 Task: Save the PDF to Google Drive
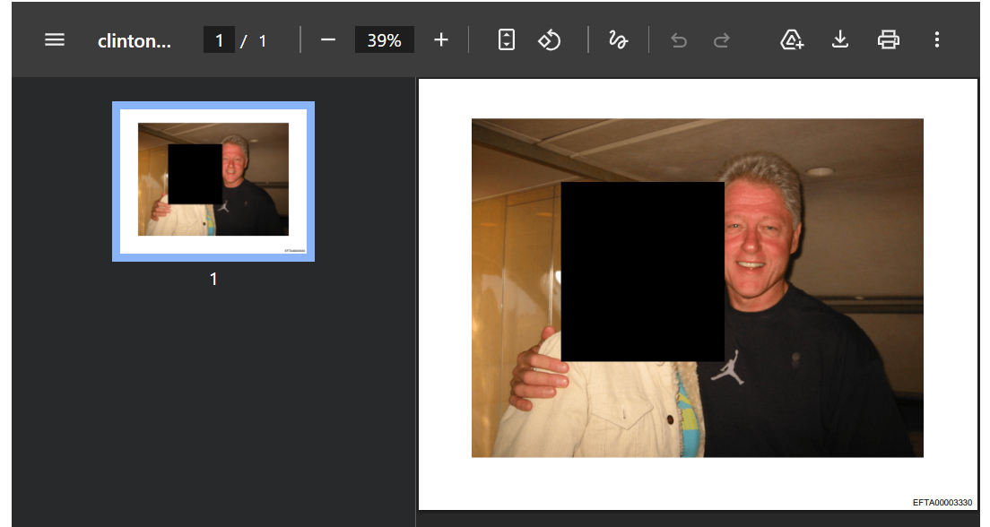792,40
